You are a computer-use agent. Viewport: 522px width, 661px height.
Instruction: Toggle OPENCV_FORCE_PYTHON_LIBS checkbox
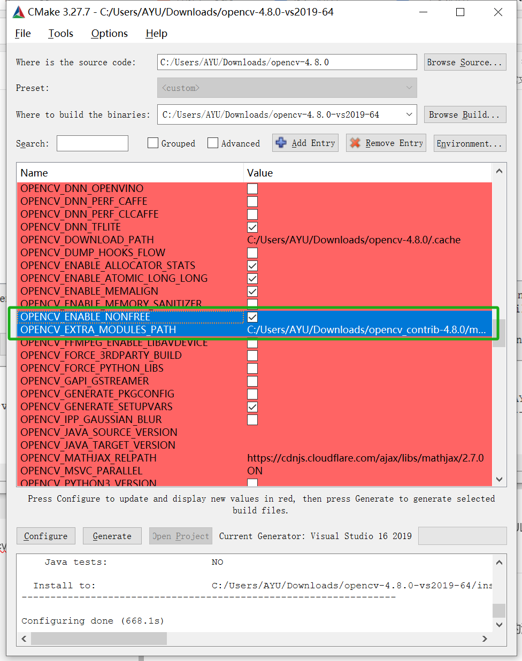tap(252, 368)
